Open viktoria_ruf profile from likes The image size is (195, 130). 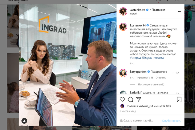coord(146,106)
